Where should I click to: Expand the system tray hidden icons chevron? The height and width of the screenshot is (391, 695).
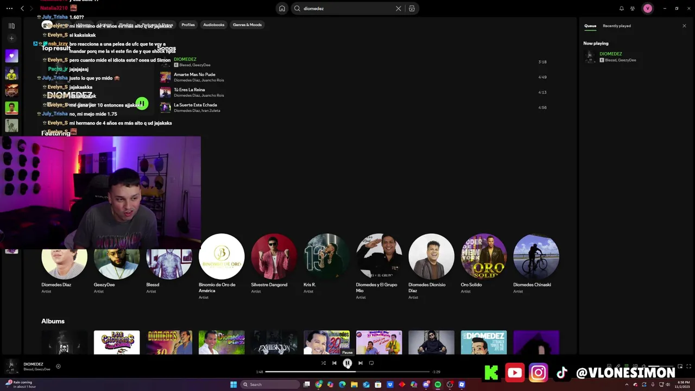(627, 384)
